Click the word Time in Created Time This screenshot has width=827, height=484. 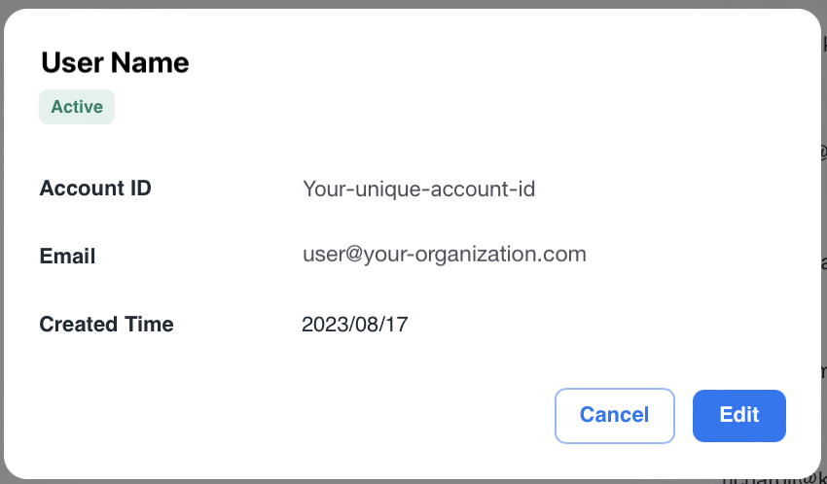click(x=149, y=324)
